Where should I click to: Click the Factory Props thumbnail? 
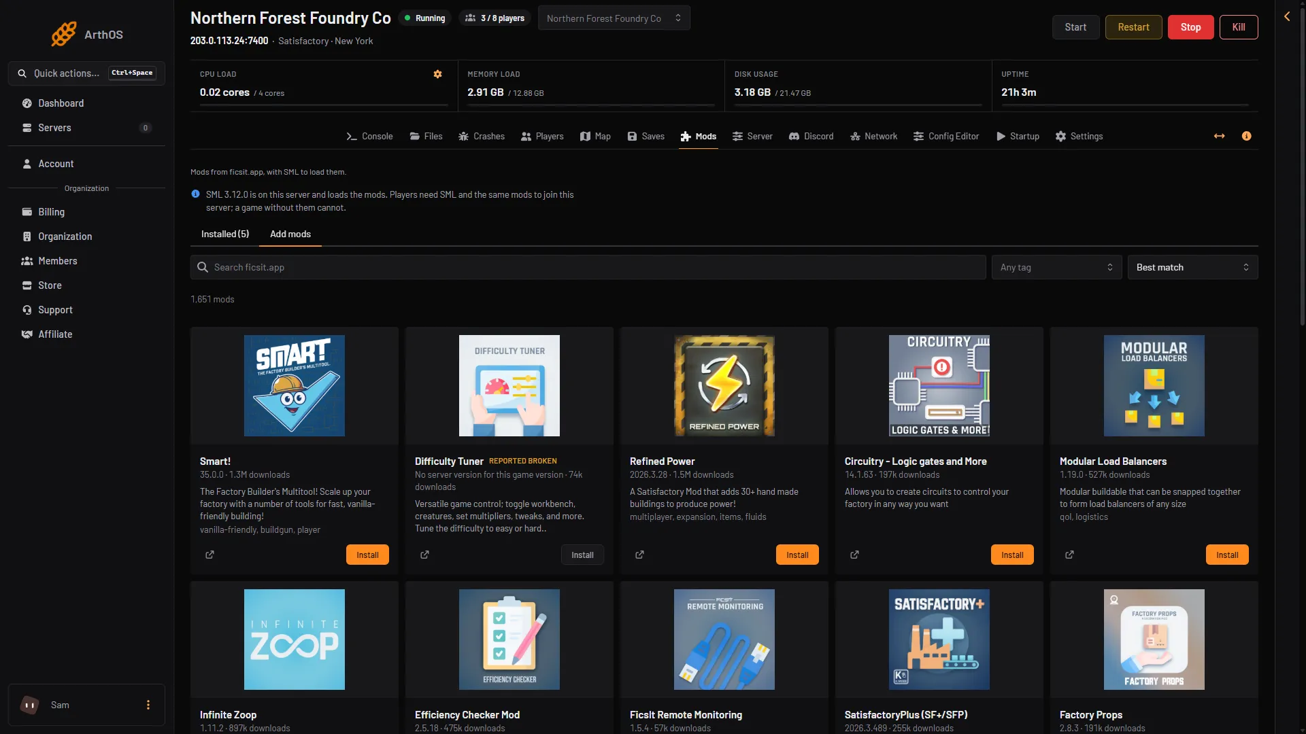pos(1154,640)
